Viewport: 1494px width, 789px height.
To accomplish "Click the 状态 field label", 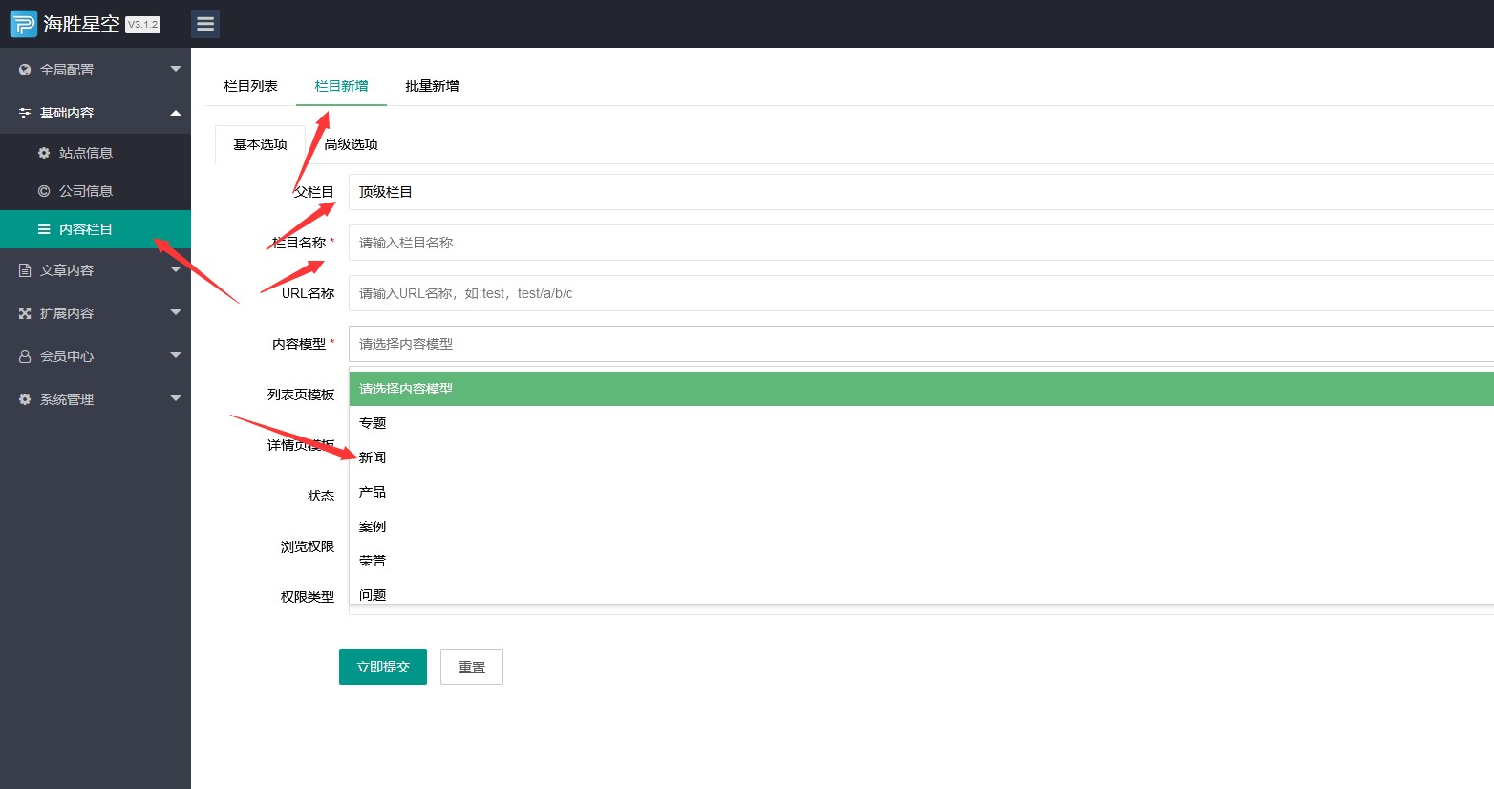I will [x=321, y=496].
